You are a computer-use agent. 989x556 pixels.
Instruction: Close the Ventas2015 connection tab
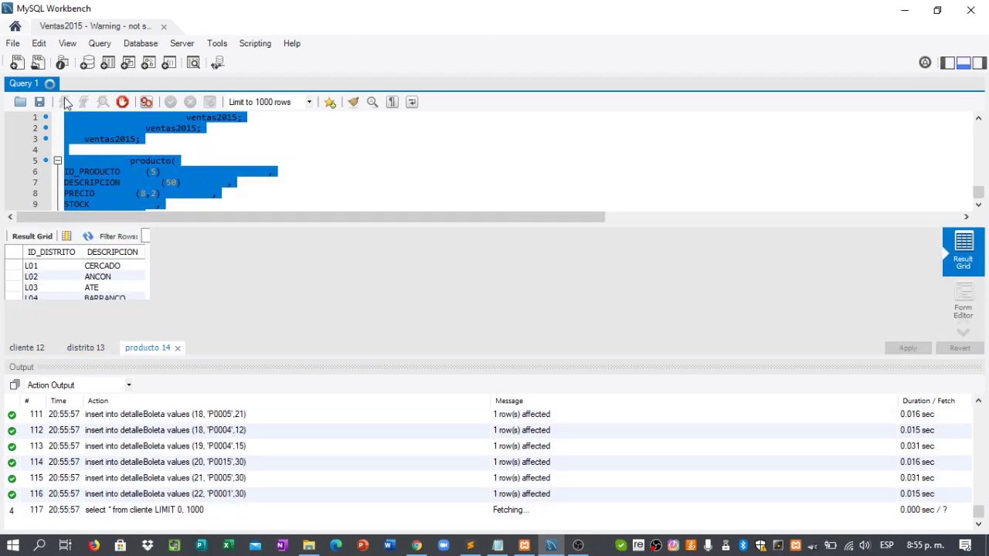coord(164,26)
